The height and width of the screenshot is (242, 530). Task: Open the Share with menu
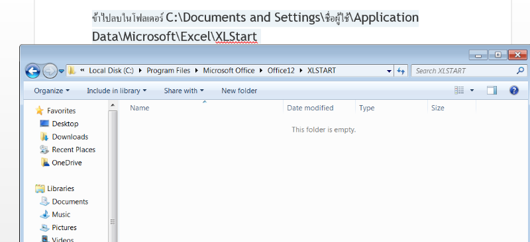tap(184, 91)
